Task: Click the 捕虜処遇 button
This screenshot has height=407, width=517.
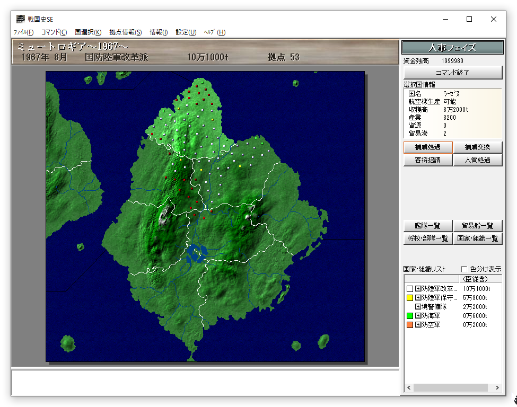Action: (x=427, y=147)
